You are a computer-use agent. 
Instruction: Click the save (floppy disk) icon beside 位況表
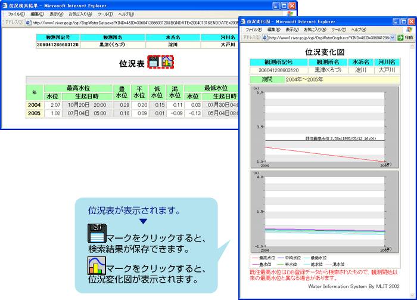click(x=154, y=61)
